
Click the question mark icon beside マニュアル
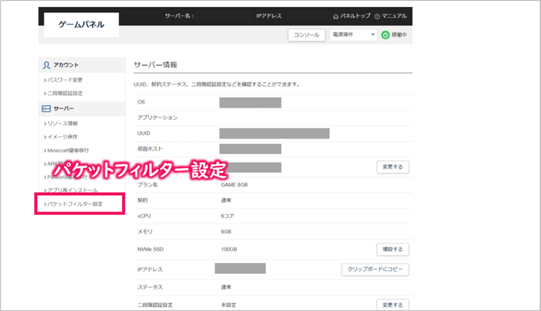377,16
